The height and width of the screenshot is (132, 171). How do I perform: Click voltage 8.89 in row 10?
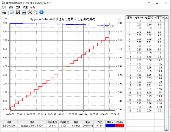(149, 53)
